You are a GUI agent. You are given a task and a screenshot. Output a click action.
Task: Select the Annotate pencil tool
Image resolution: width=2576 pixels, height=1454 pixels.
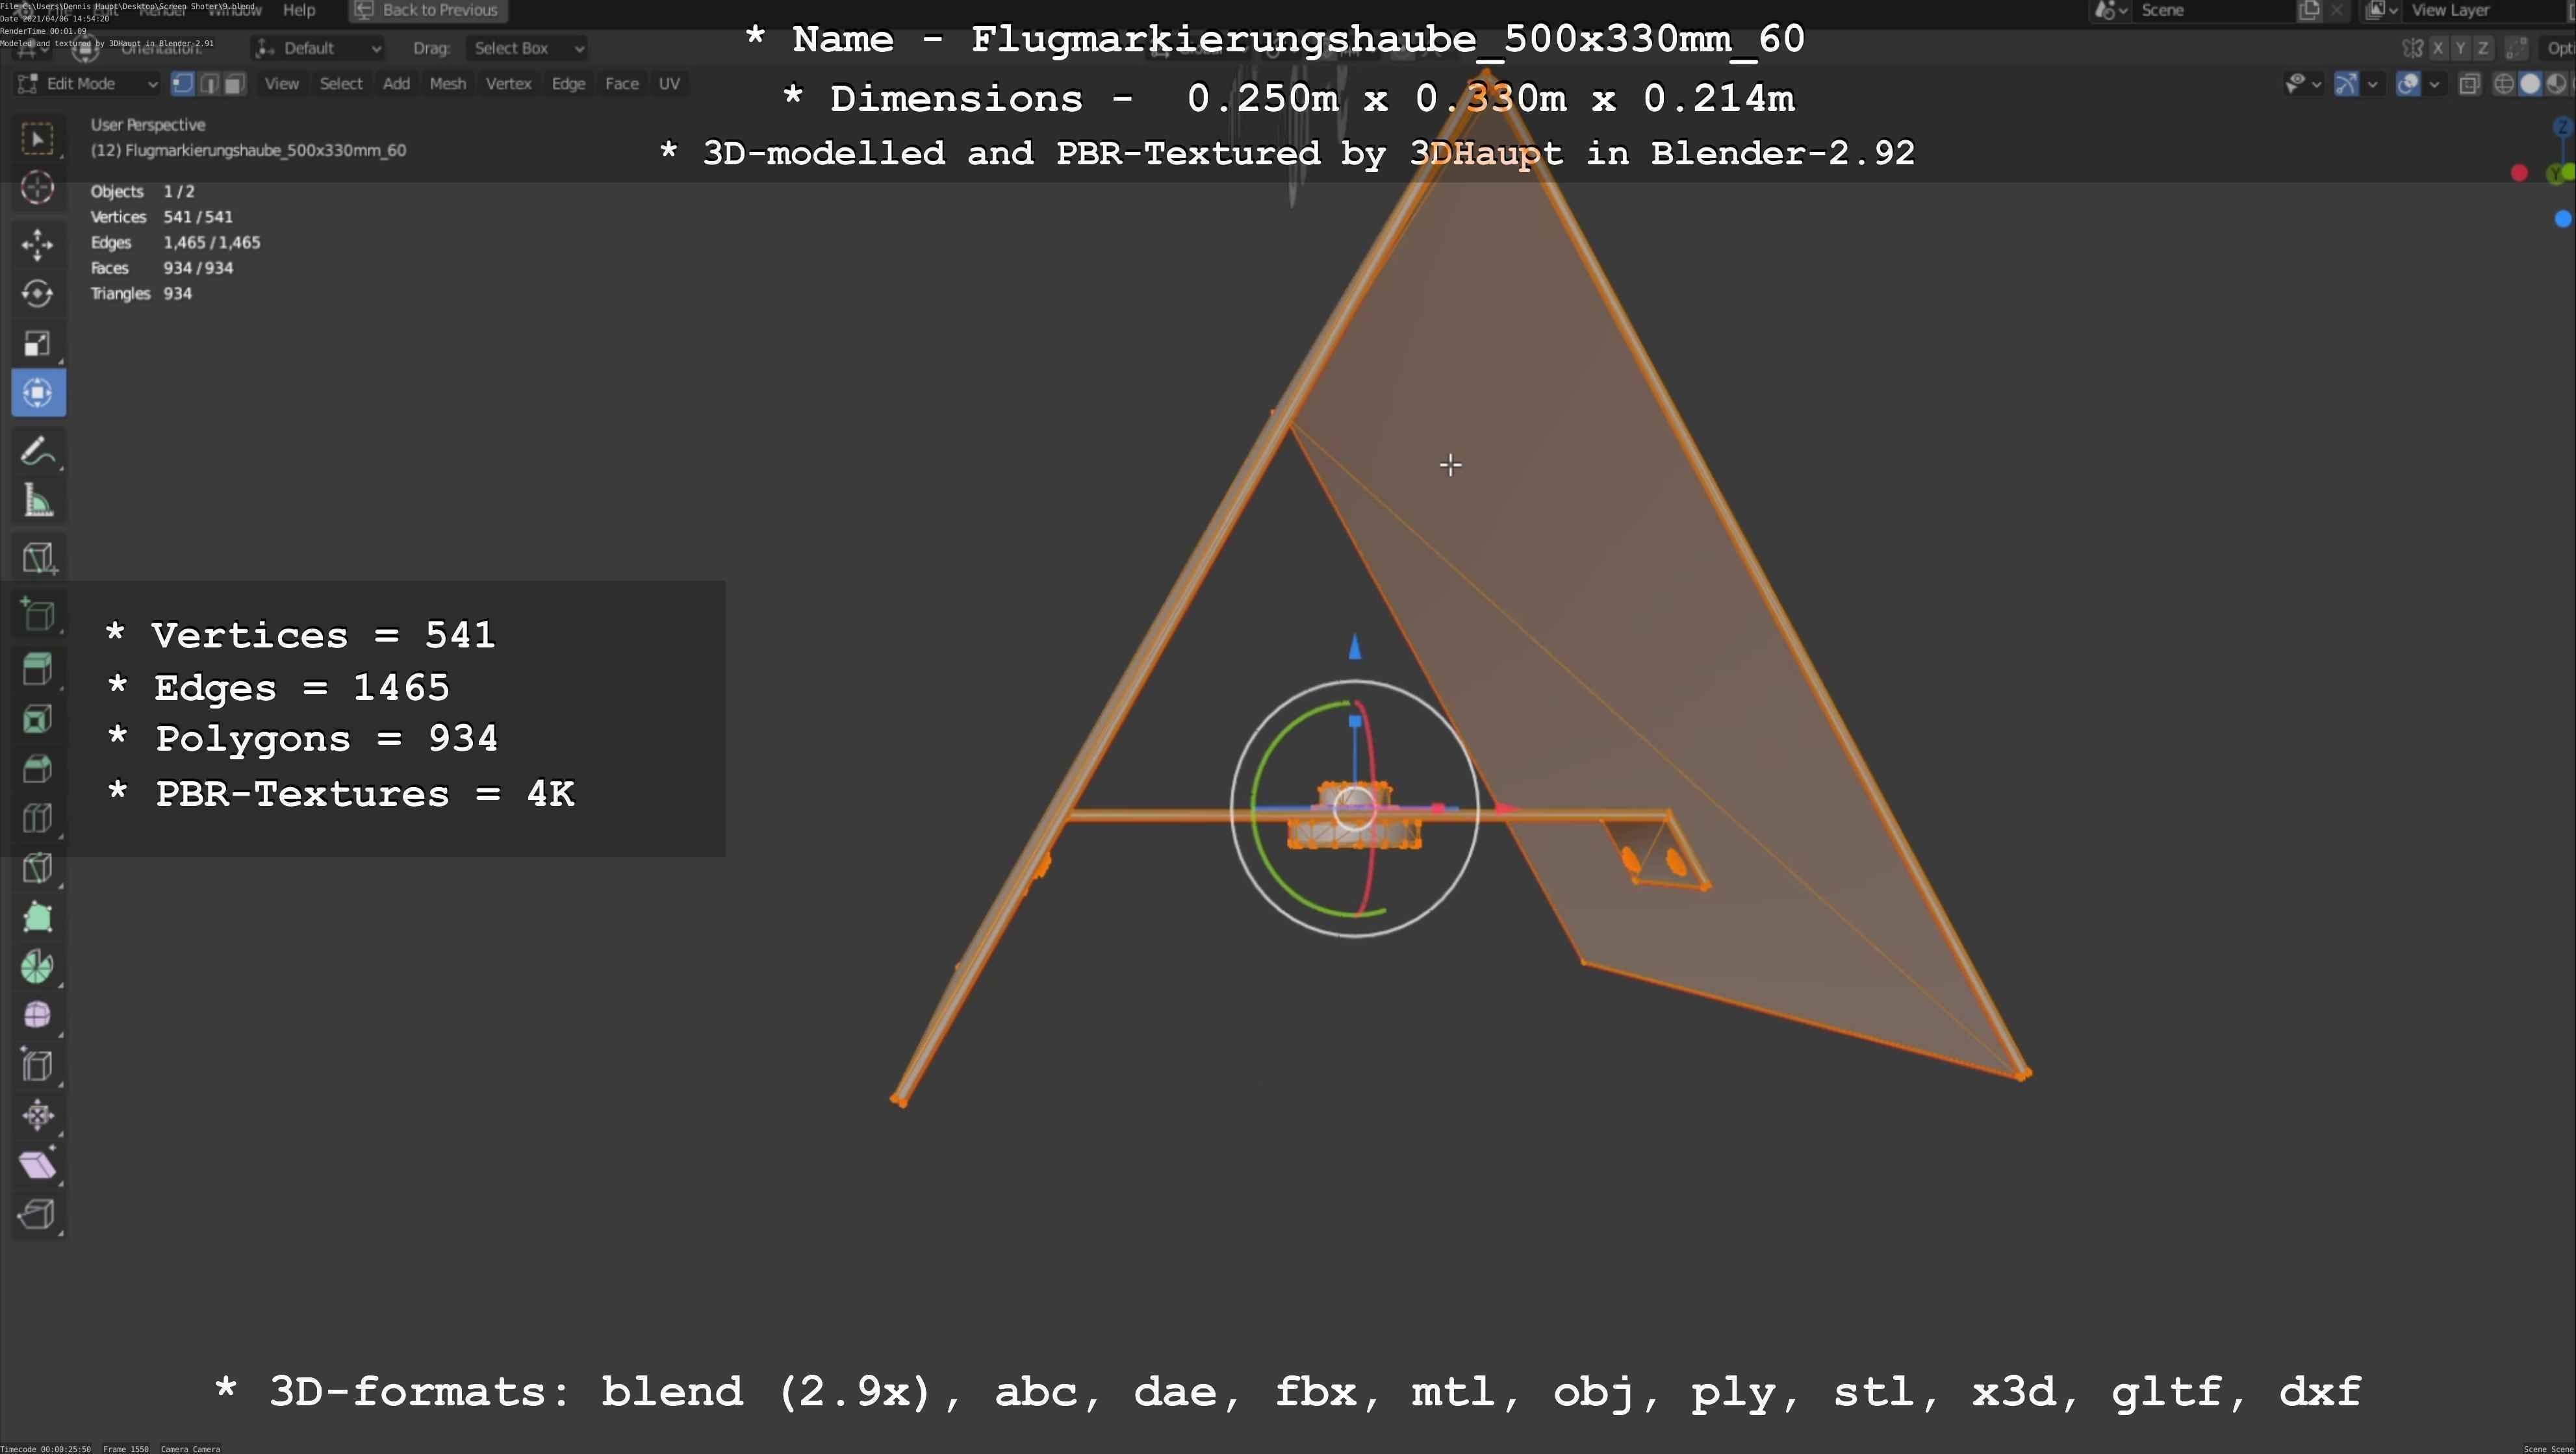38,452
